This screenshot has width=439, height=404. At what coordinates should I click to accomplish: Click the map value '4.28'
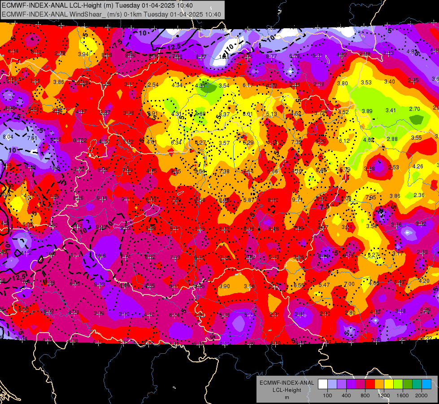coord(74,312)
